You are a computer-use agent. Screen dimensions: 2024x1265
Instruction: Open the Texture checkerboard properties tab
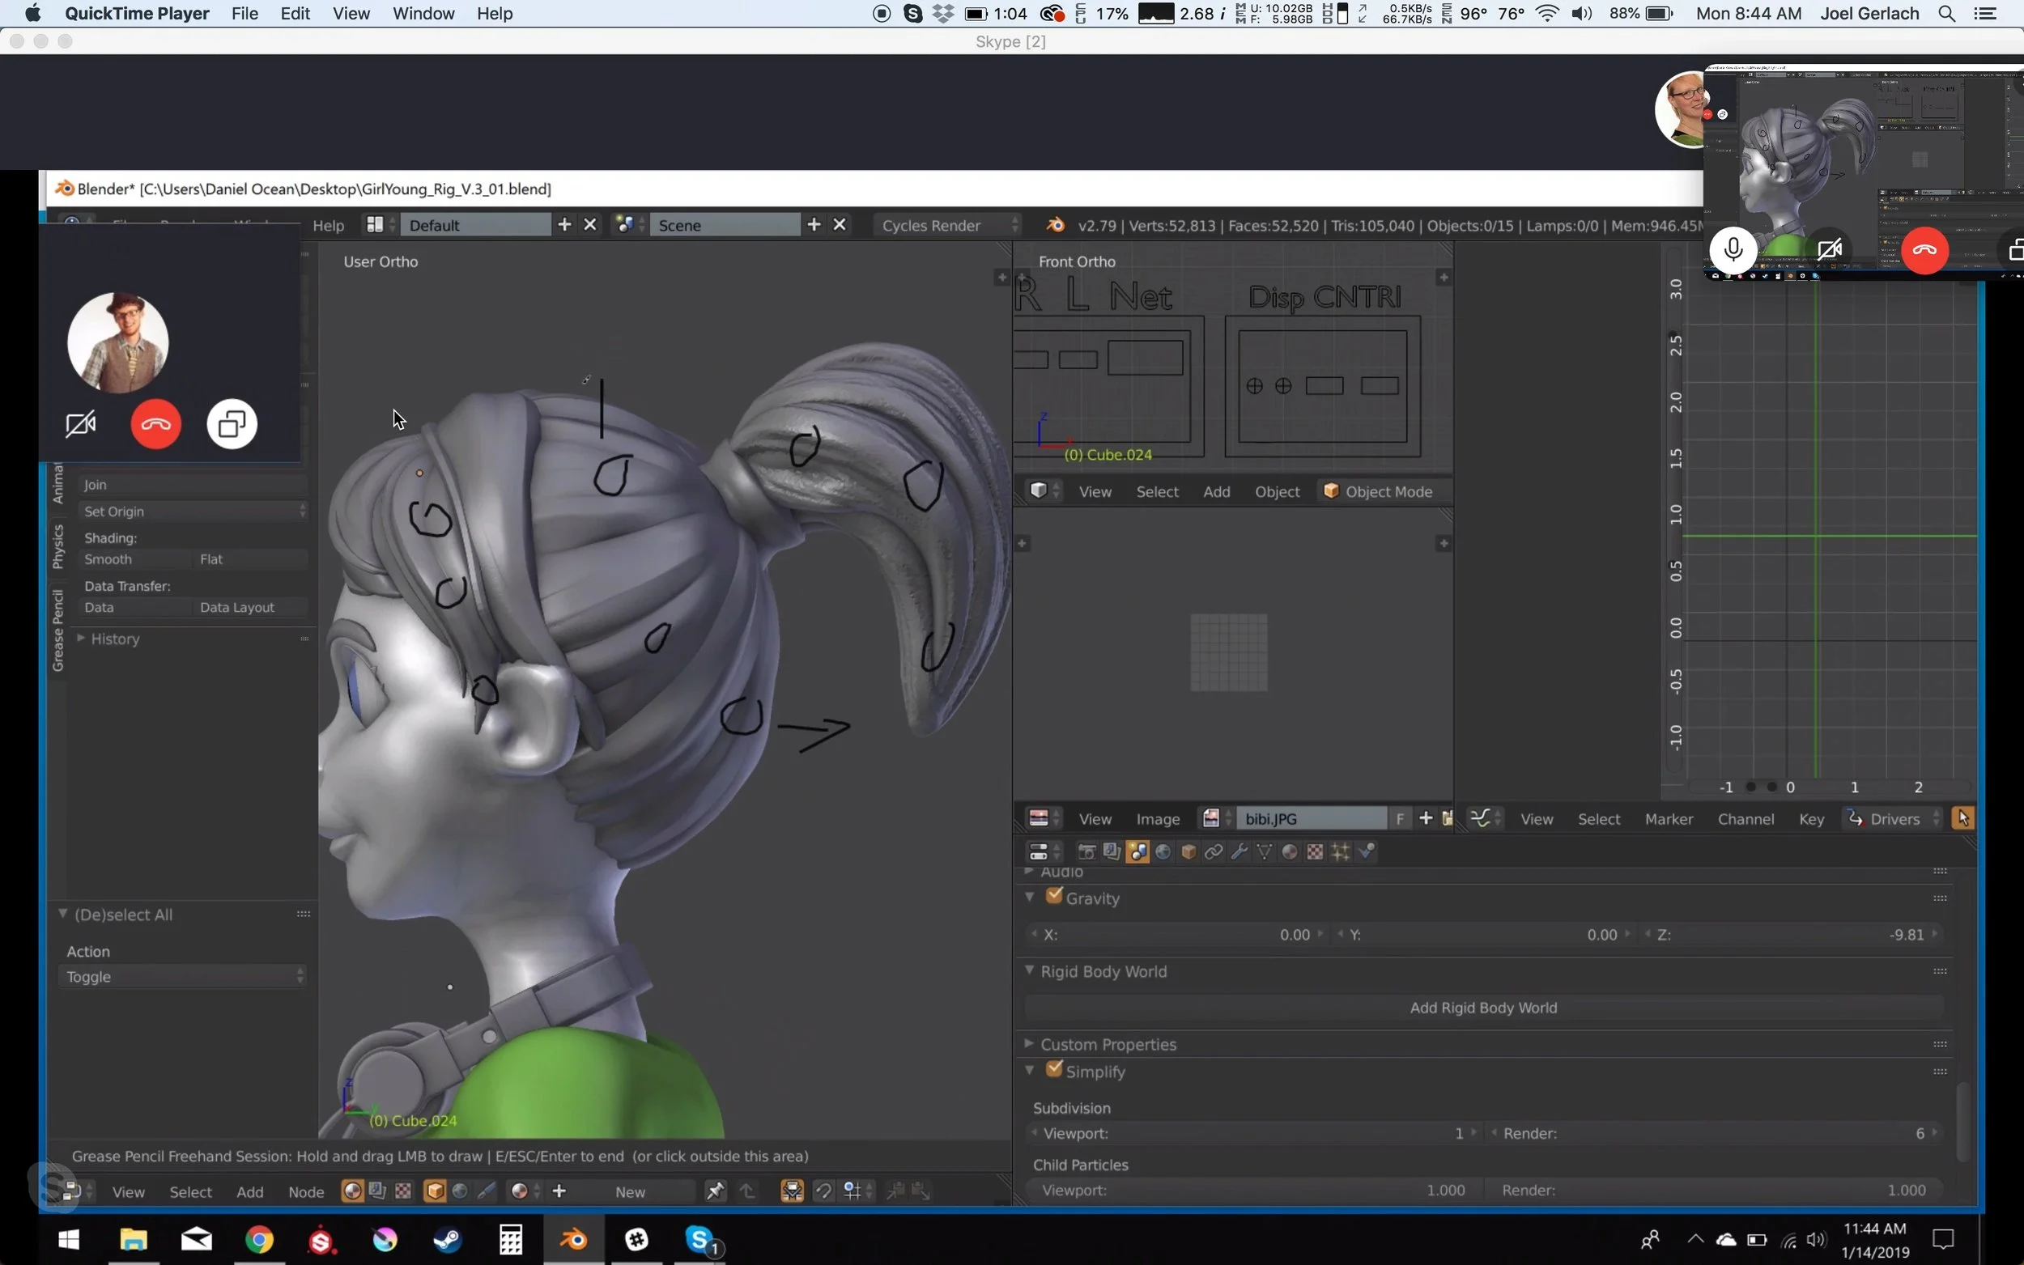(x=1316, y=851)
